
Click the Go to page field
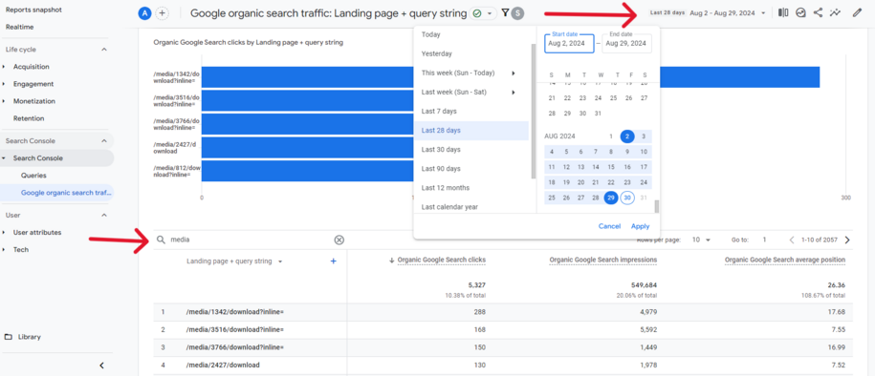[x=764, y=240]
